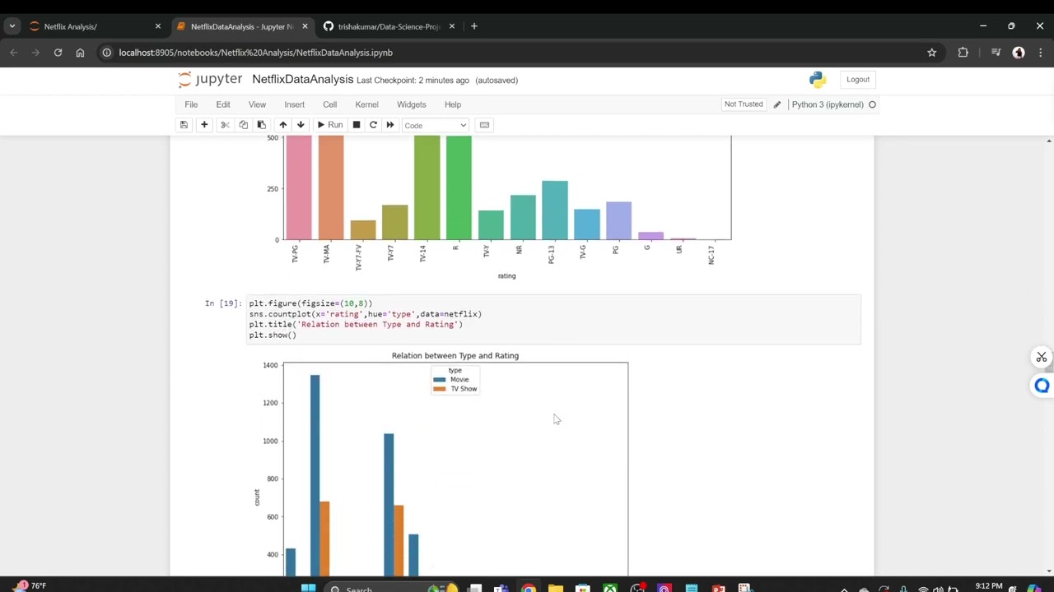
Task: Click the kernel idle indicator circle
Action: coord(872,104)
